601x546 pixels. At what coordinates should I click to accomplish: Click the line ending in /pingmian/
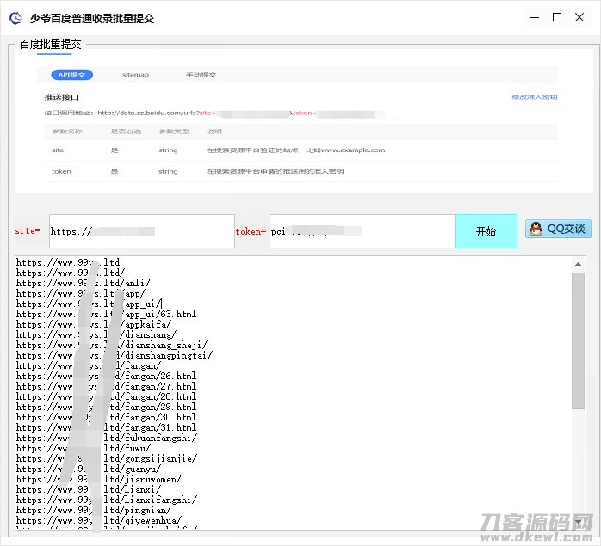[94, 511]
